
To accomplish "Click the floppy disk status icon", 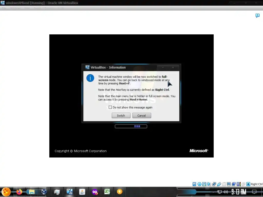I will [204, 184].
